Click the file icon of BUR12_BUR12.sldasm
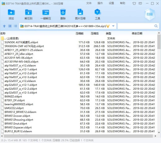This screenshot has width=161, height=143. point(2,131)
